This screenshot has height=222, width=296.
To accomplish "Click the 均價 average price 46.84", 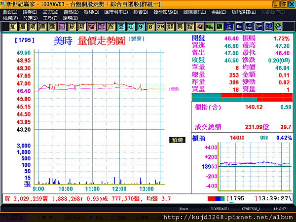I will [x=282, y=68].
